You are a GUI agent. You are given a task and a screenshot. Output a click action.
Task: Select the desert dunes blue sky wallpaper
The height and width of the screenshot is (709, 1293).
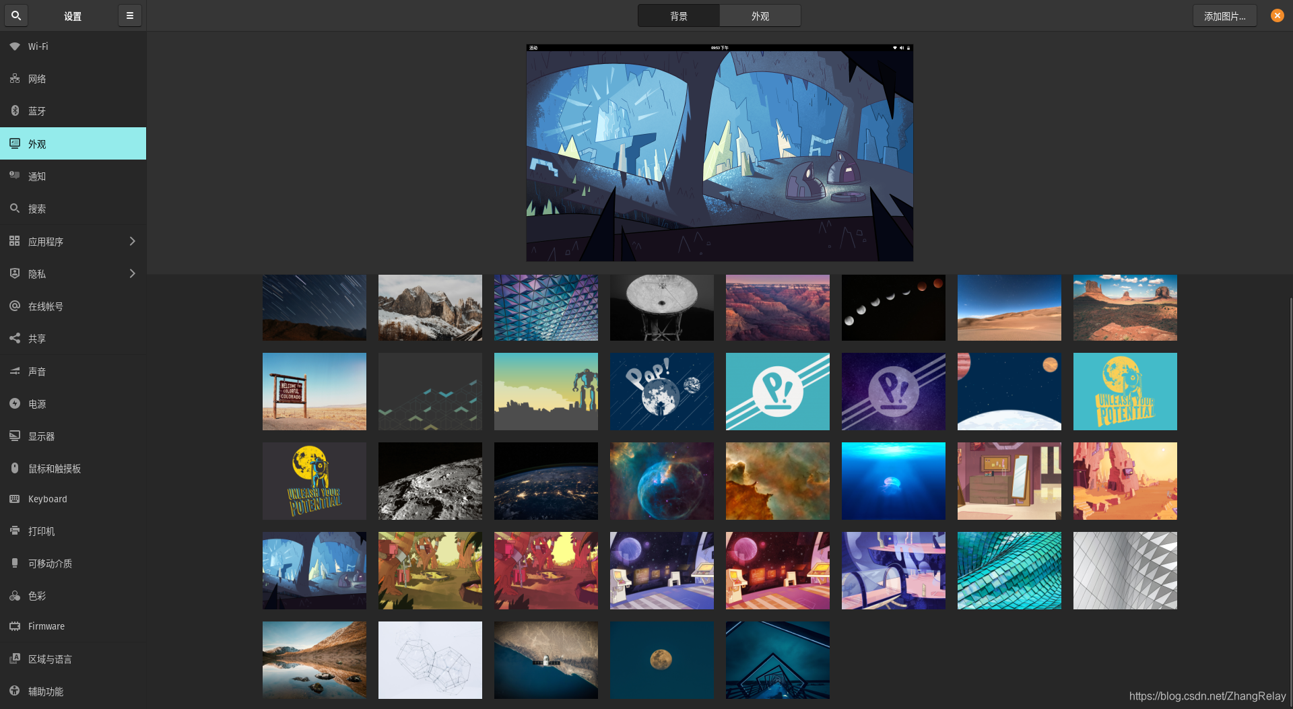[x=1009, y=308]
